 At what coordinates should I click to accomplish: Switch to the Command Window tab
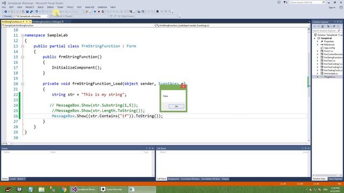pos(190,179)
